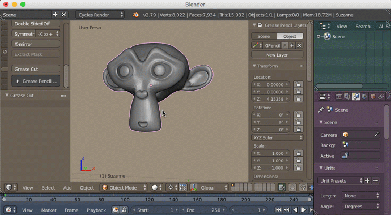Open the viewport shading mode selector
Viewport: 391px width, 215px height.
point(157,187)
